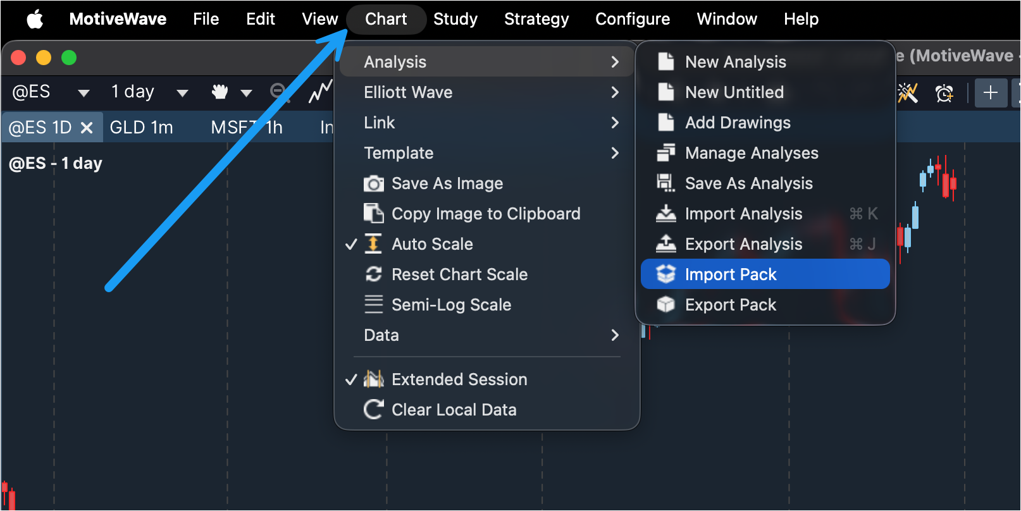Choose Import Analysis from submenu
This screenshot has height=511, width=1021.
pyautogui.click(x=743, y=214)
